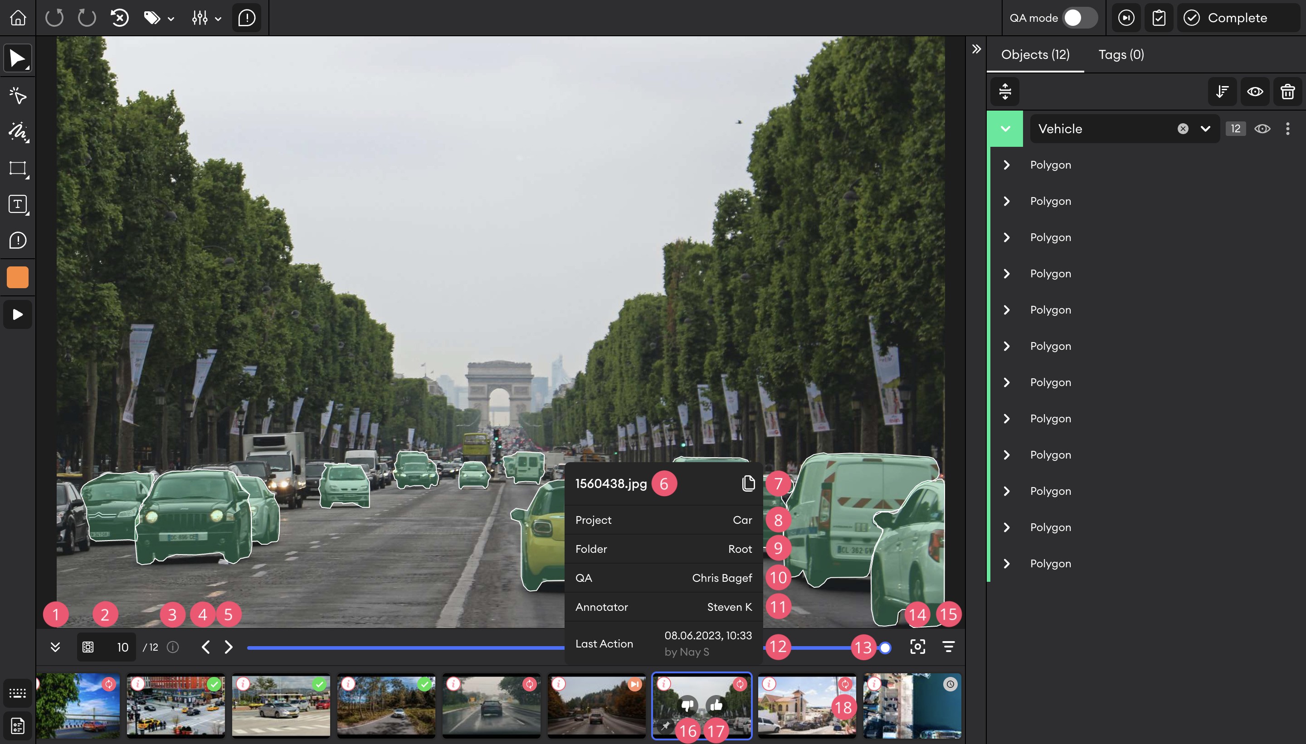Viewport: 1306px width, 744px height.
Task: Click the collapse all objects icon
Action: pyautogui.click(x=1005, y=92)
